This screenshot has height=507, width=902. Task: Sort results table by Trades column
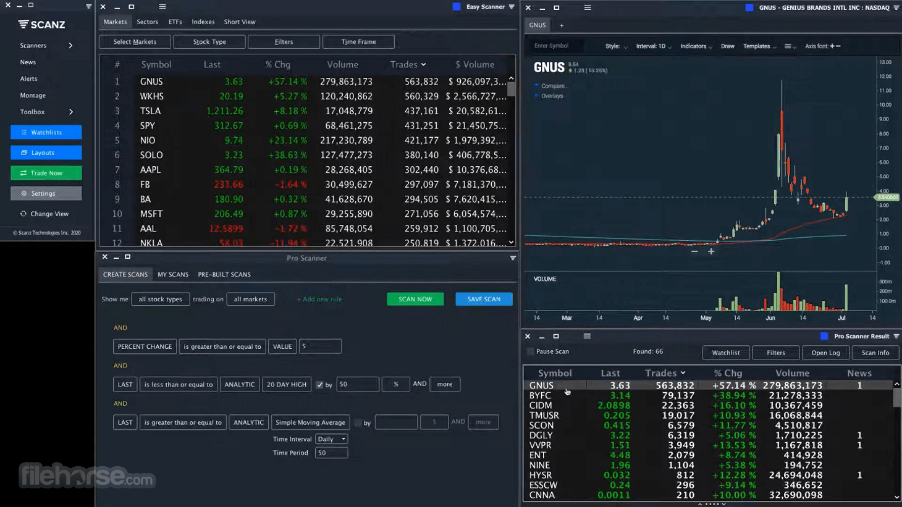point(665,373)
